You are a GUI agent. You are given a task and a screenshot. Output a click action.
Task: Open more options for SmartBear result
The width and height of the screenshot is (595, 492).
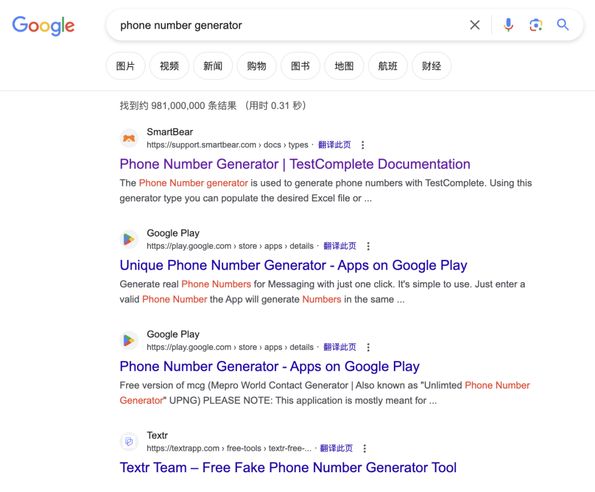click(363, 145)
